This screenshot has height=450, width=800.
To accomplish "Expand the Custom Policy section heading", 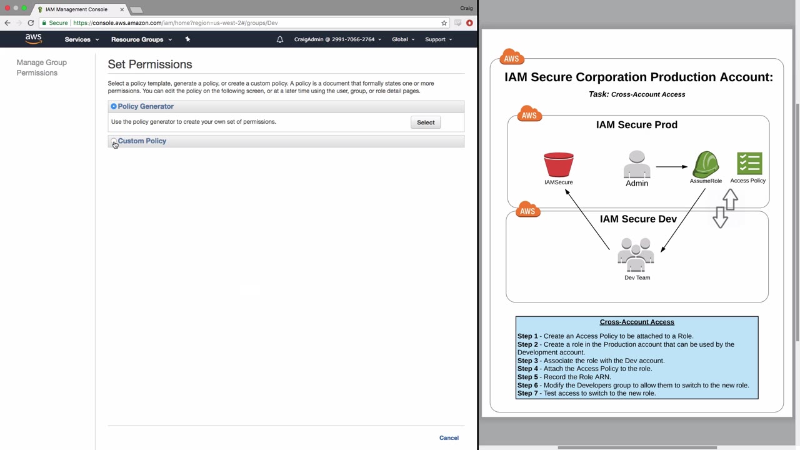I will click(x=142, y=141).
